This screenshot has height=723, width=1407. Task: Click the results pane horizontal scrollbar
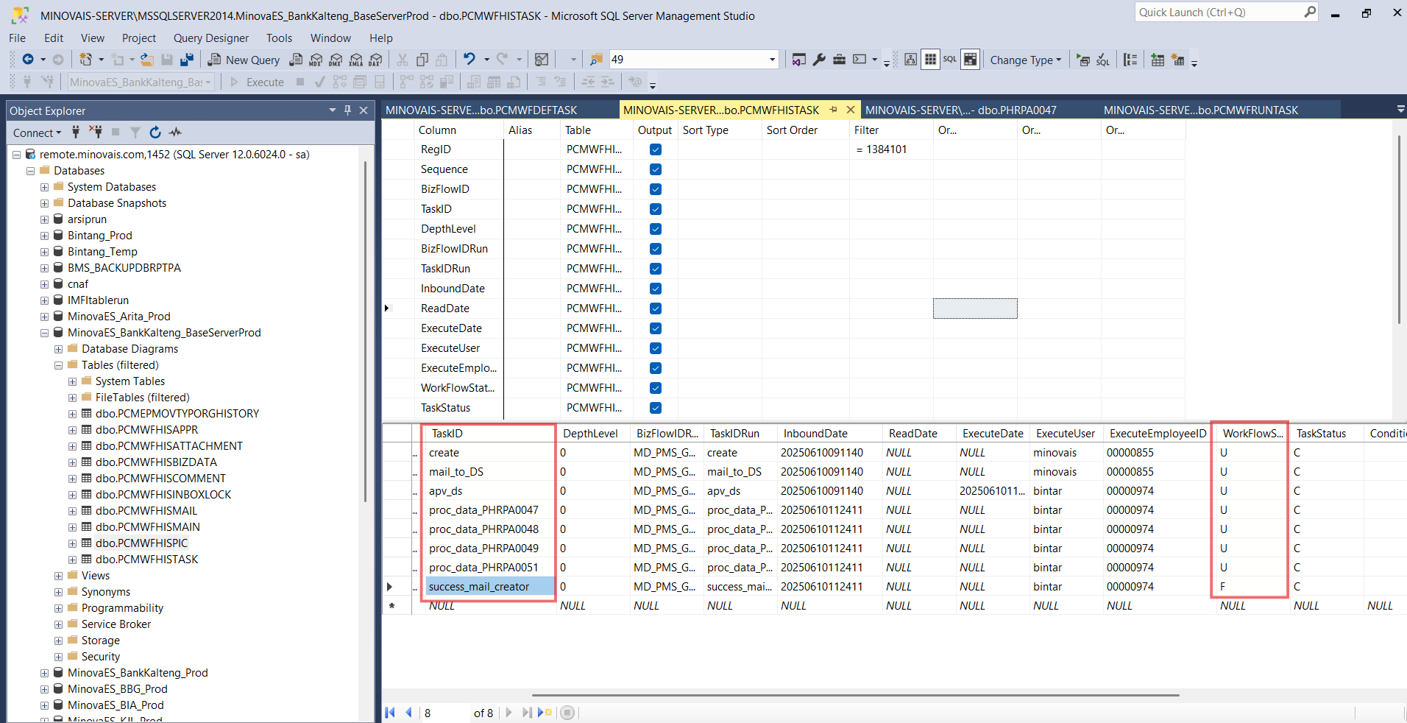point(855,694)
